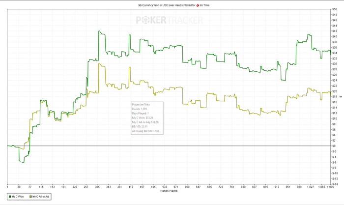Click tooltip line My C All-In Adj: $18.06

(x=145, y=122)
